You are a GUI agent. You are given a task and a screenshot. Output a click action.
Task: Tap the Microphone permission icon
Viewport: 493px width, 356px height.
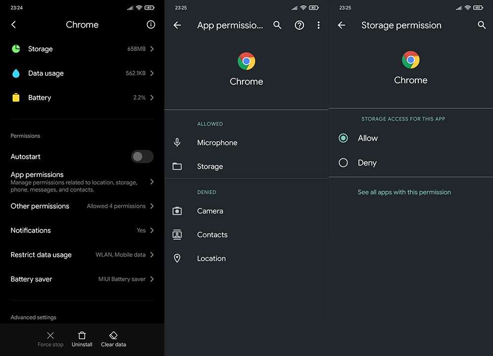(x=177, y=142)
